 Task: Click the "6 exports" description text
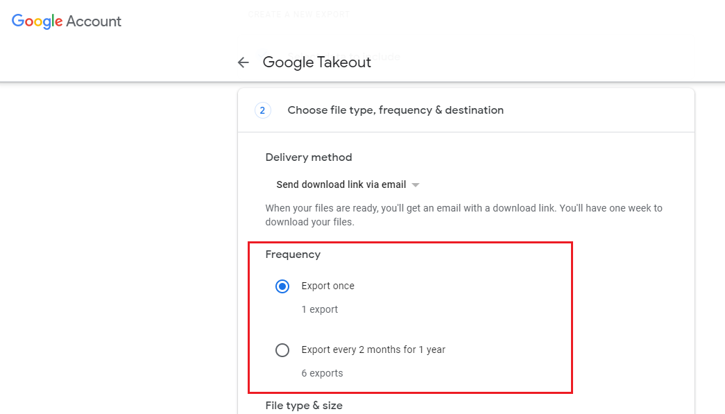[322, 374]
